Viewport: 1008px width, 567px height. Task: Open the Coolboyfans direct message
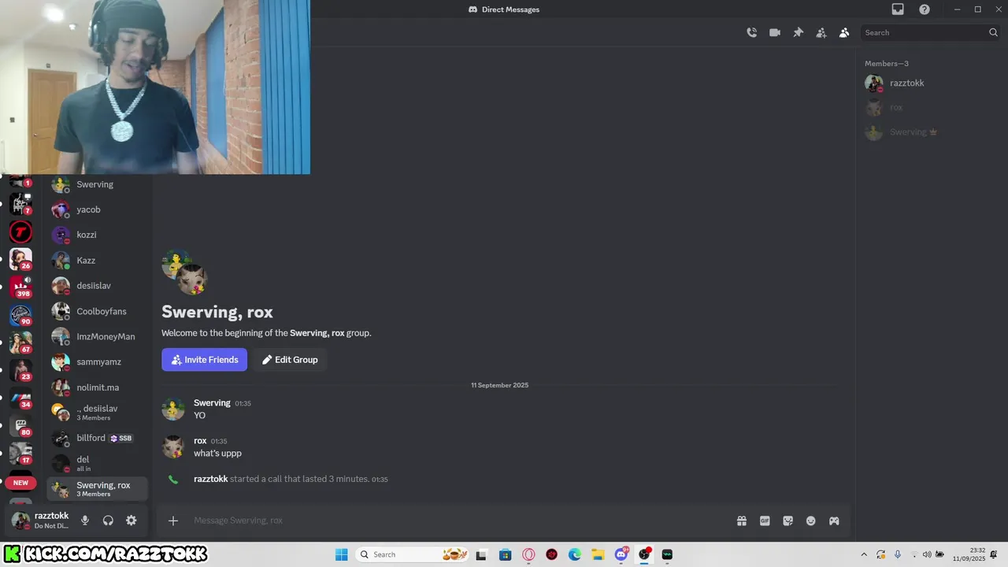click(98, 311)
